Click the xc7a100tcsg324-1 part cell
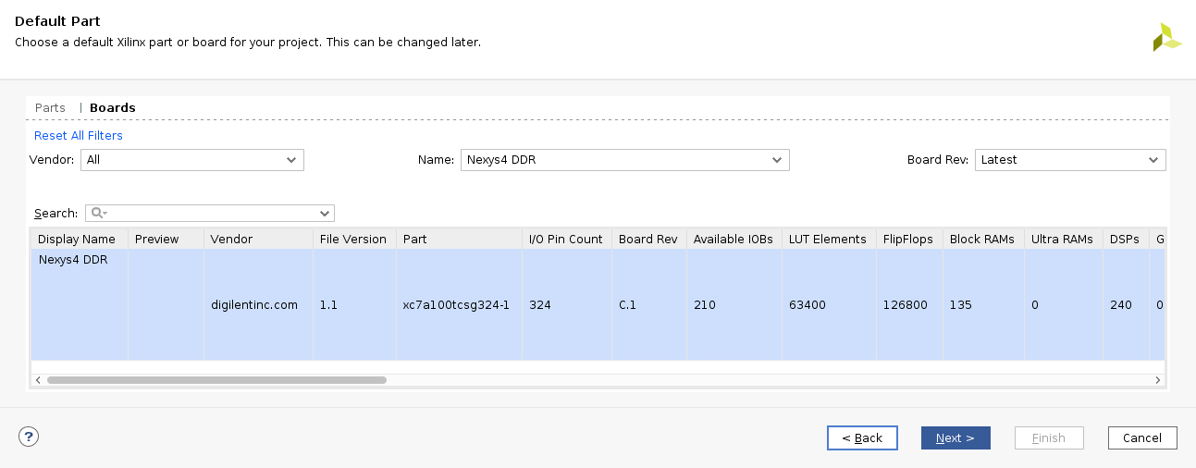Screen dimensions: 1196x468 460,305
